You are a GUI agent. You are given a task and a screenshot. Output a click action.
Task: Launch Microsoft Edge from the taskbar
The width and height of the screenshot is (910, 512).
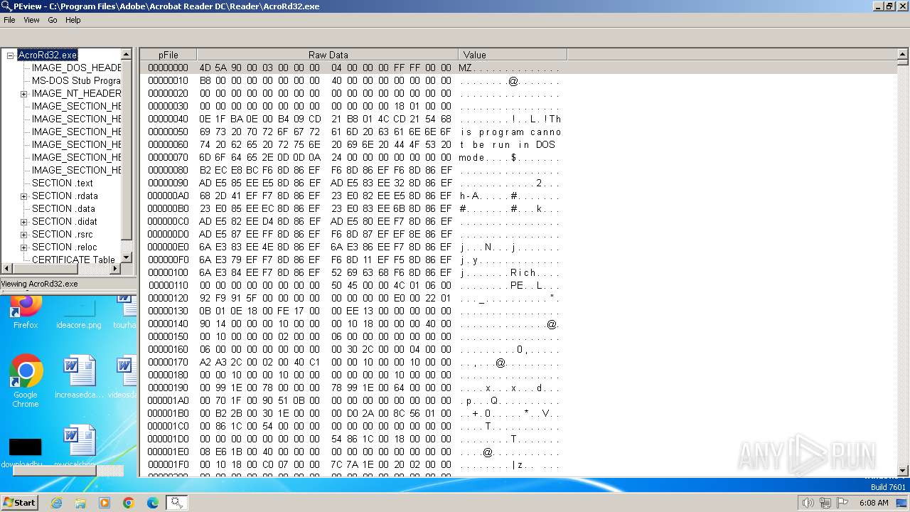(152, 503)
